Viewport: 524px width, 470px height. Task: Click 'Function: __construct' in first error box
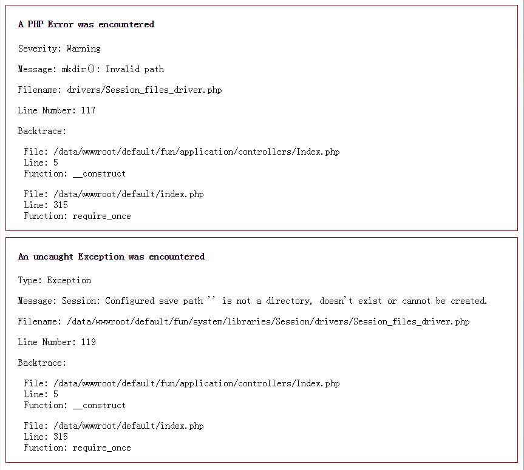pyautogui.click(x=75, y=173)
